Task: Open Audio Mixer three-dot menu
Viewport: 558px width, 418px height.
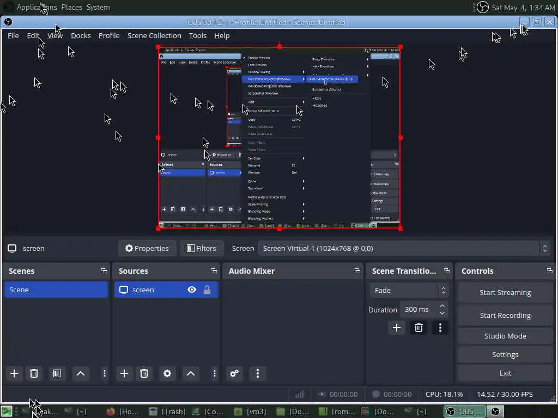Action: pos(258,373)
